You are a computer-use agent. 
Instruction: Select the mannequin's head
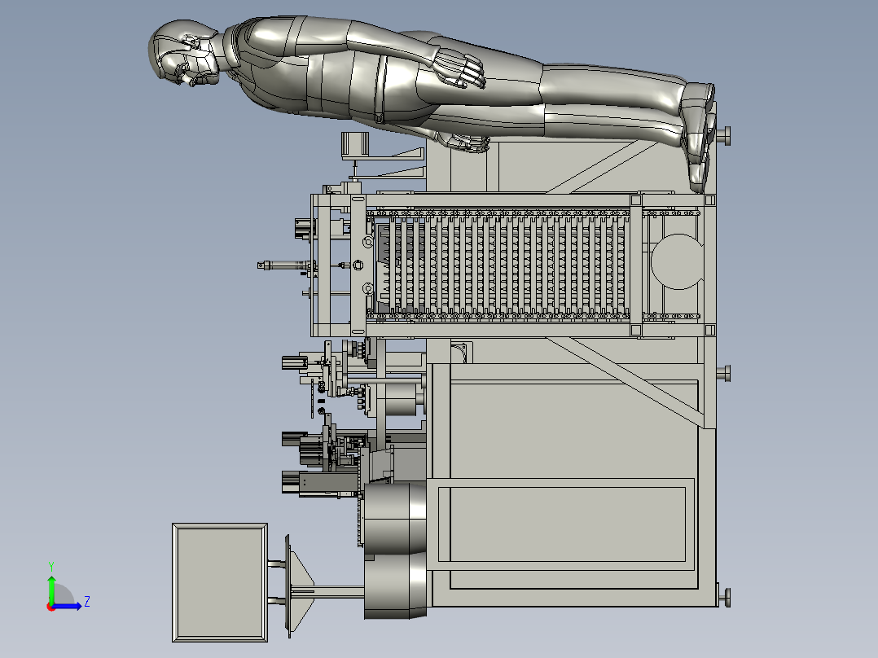[184, 52]
